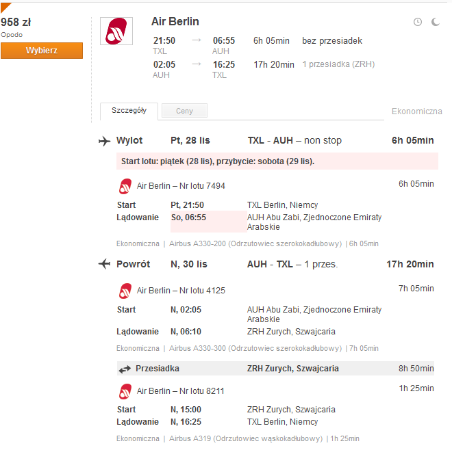
Task: Click the large Air Berlin logo
Action: pyautogui.click(x=116, y=31)
